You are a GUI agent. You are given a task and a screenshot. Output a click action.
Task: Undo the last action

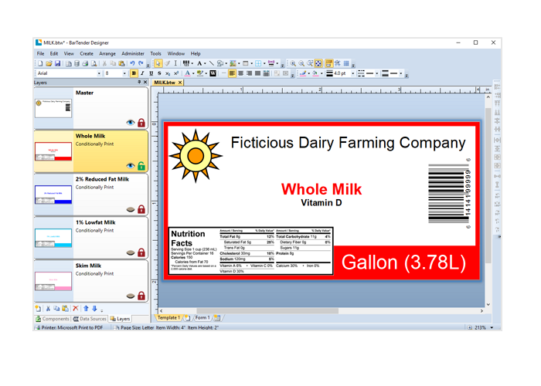132,63
